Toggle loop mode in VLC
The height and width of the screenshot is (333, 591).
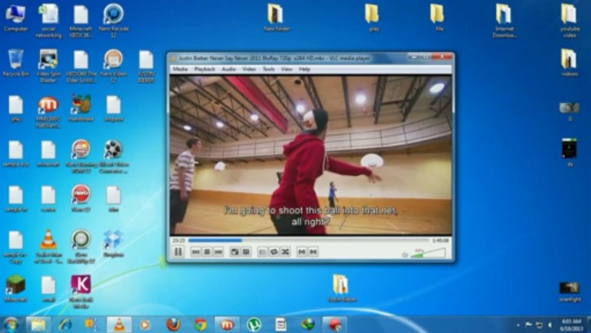click(274, 252)
